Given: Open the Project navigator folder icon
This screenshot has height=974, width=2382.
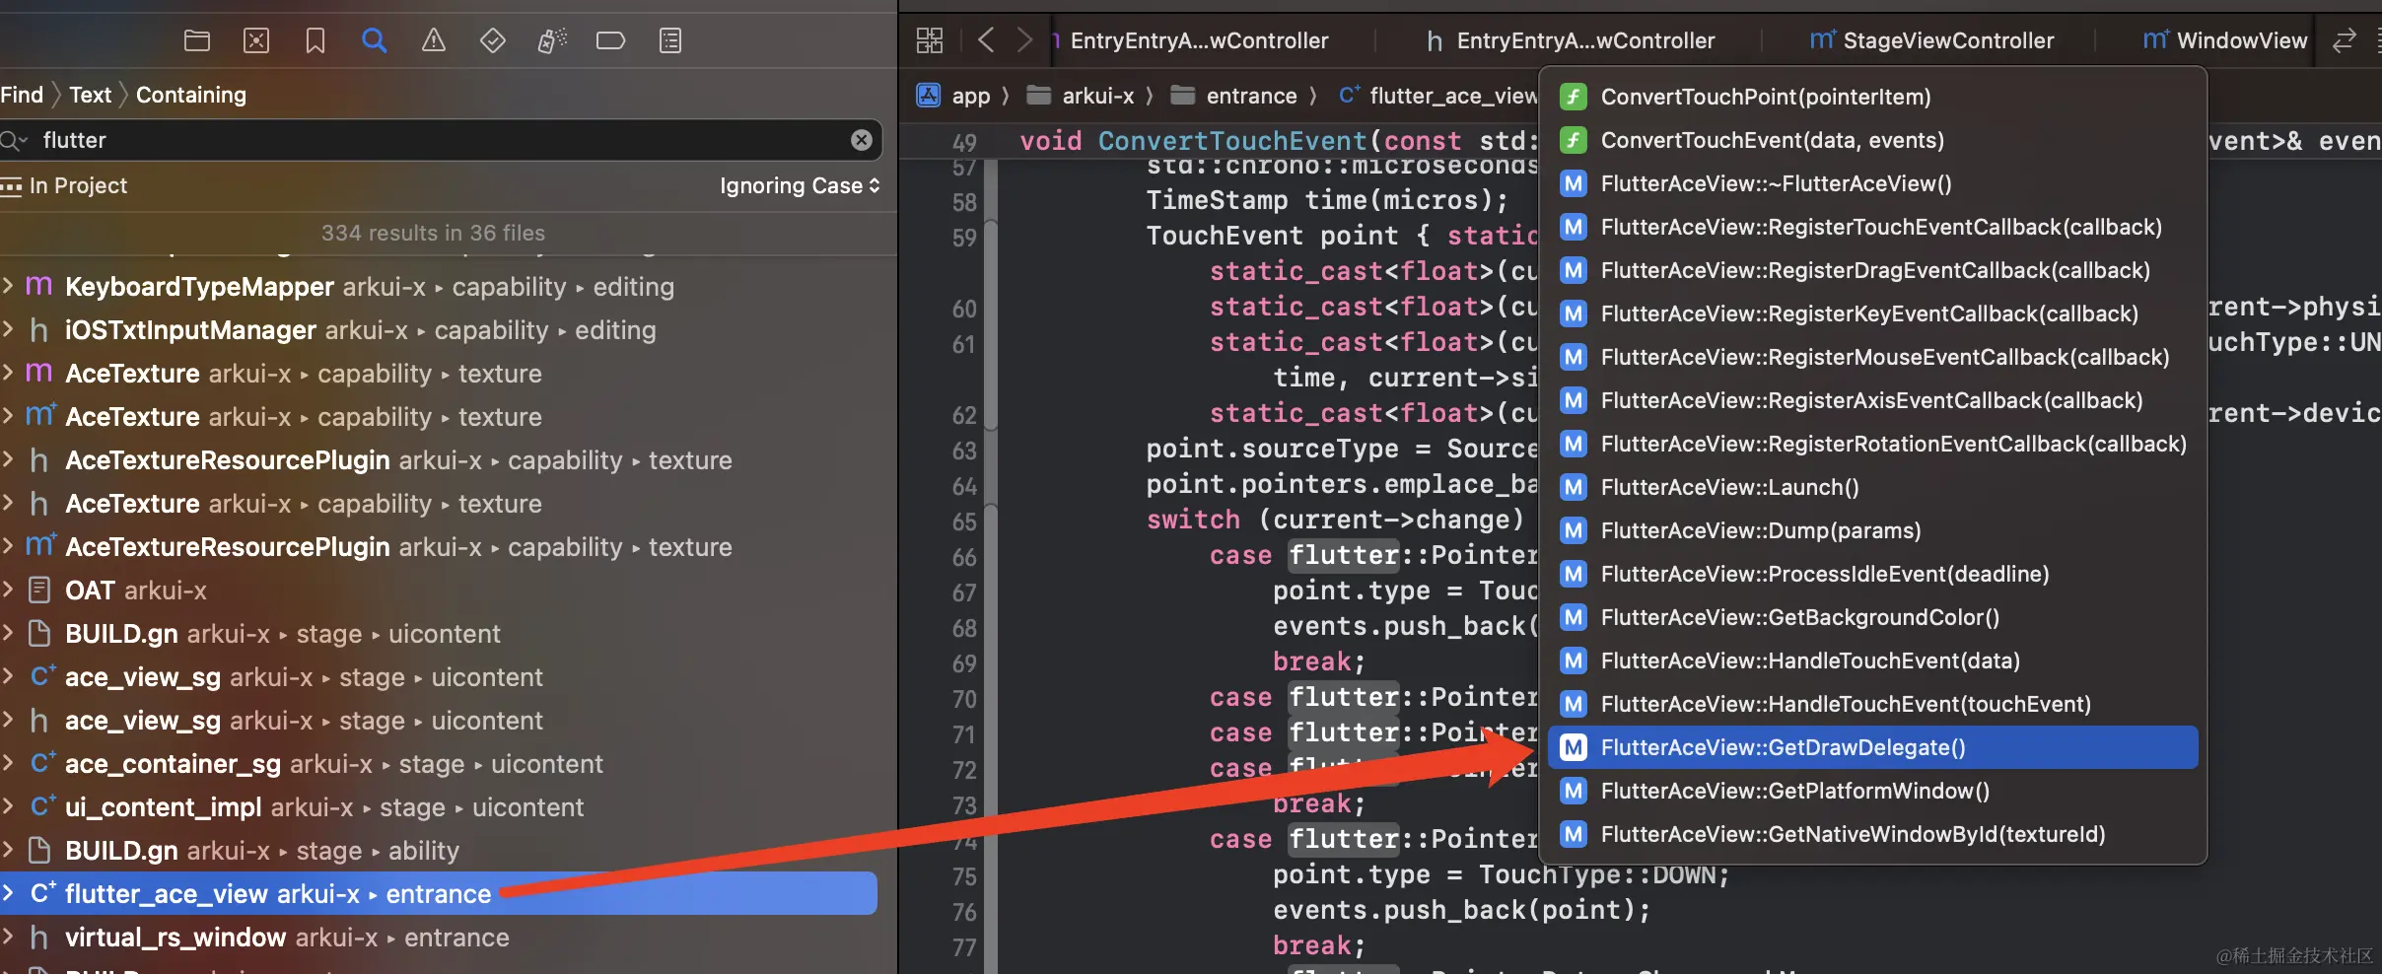Looking at the screenshot, I should [x=197, y=40].
